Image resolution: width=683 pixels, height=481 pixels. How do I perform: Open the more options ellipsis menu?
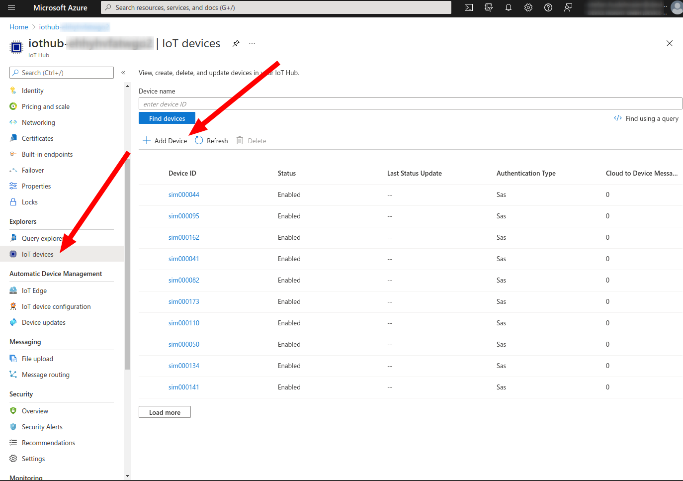[x=252, y=43]
